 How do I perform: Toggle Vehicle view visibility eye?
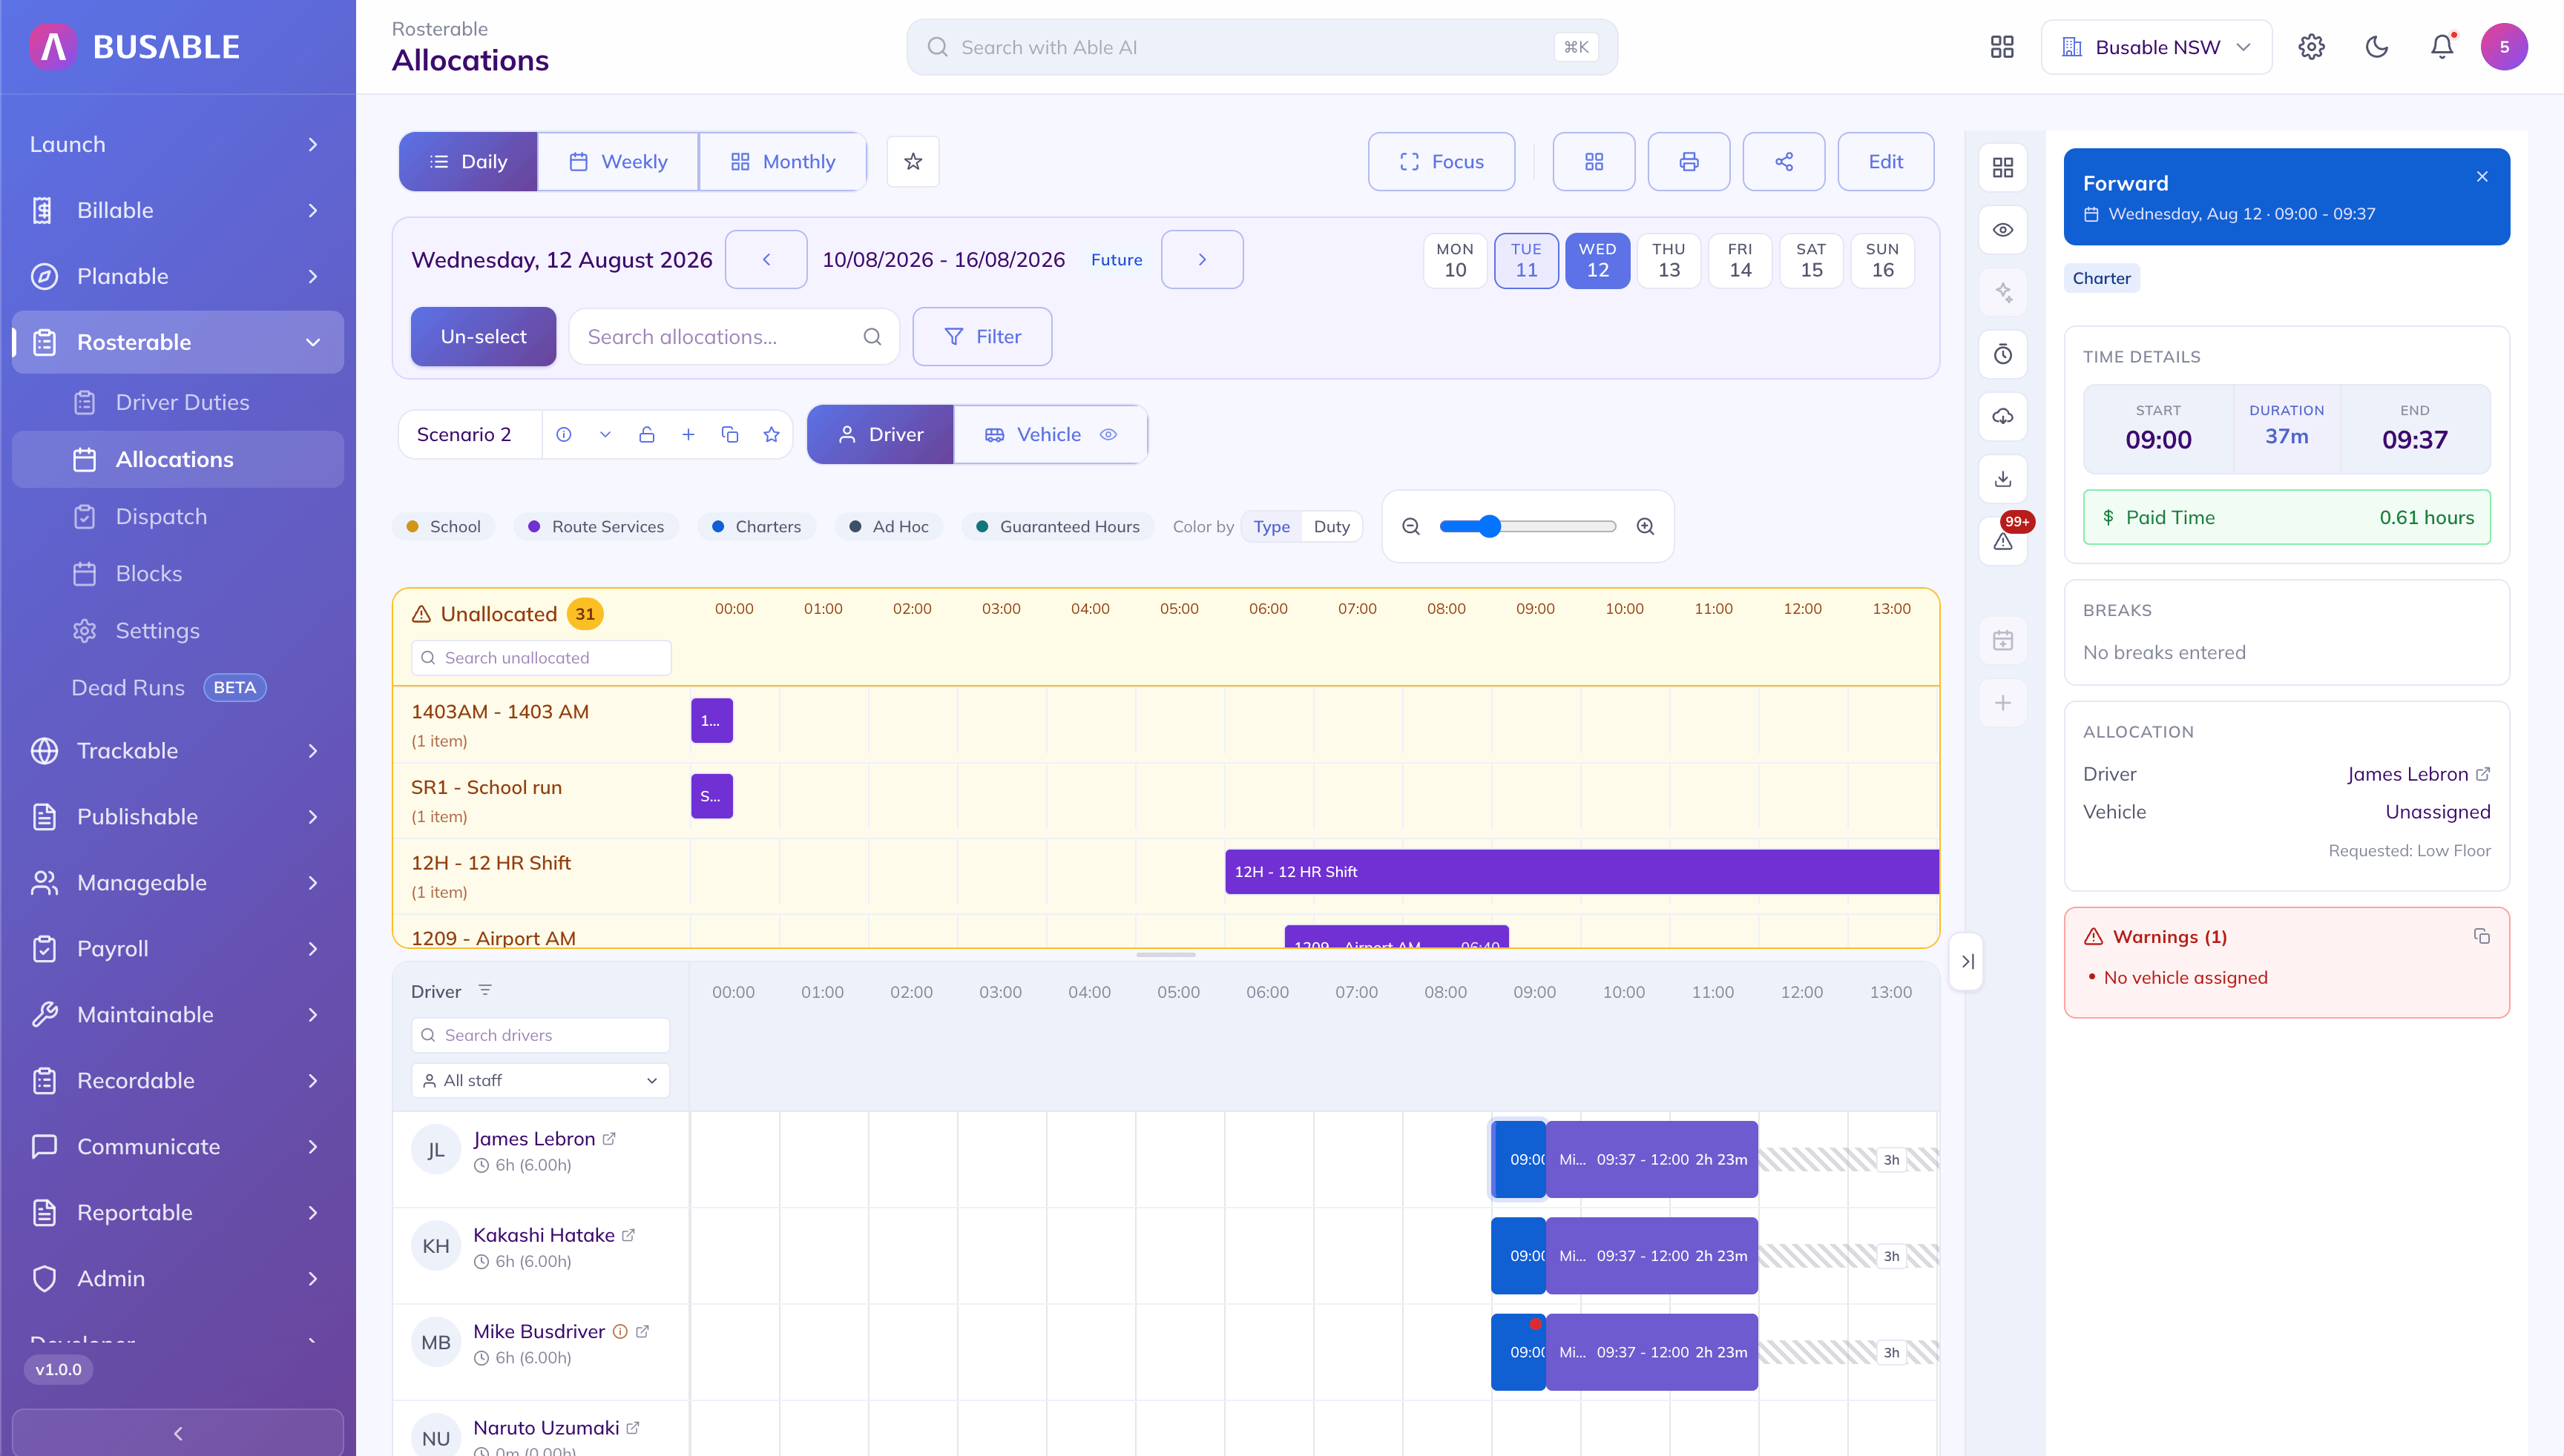coord(1108,434)
